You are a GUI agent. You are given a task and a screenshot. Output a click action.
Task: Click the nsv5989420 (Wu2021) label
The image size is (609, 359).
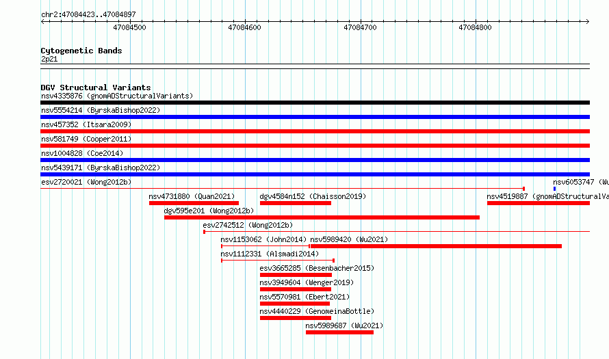(x=349, y=239)
